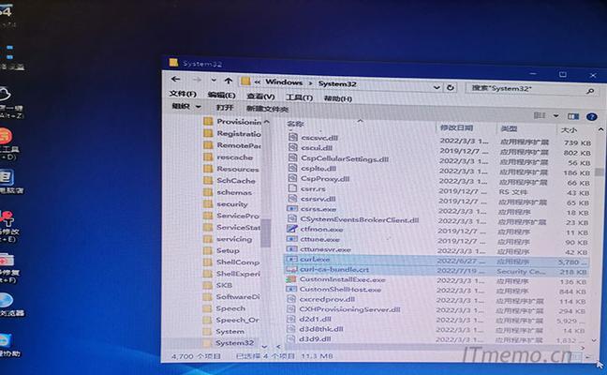Select the cscui.dll file icon
Image resolution: width=607 pixels, height=375 pixels.
293,147
